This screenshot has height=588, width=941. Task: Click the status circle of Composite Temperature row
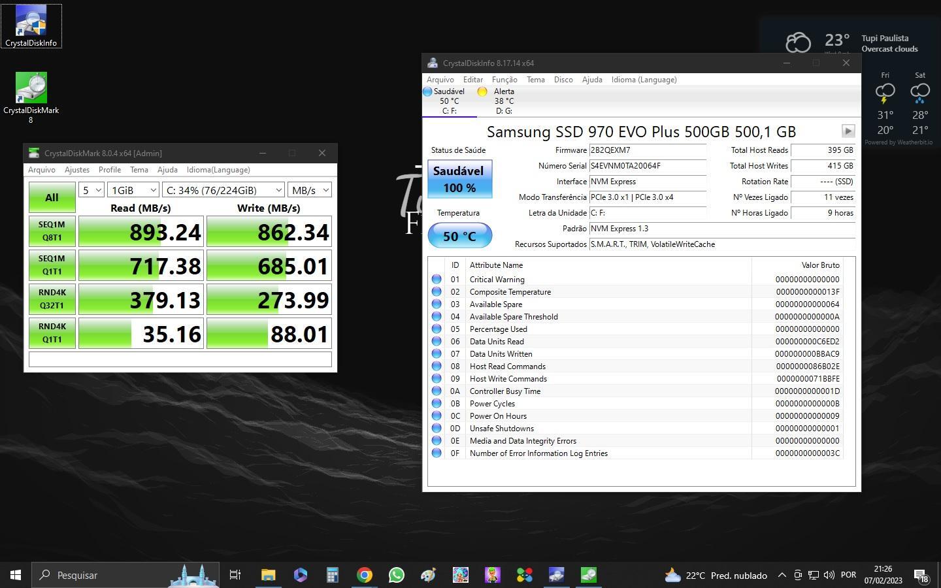click(x=437, y=292)
